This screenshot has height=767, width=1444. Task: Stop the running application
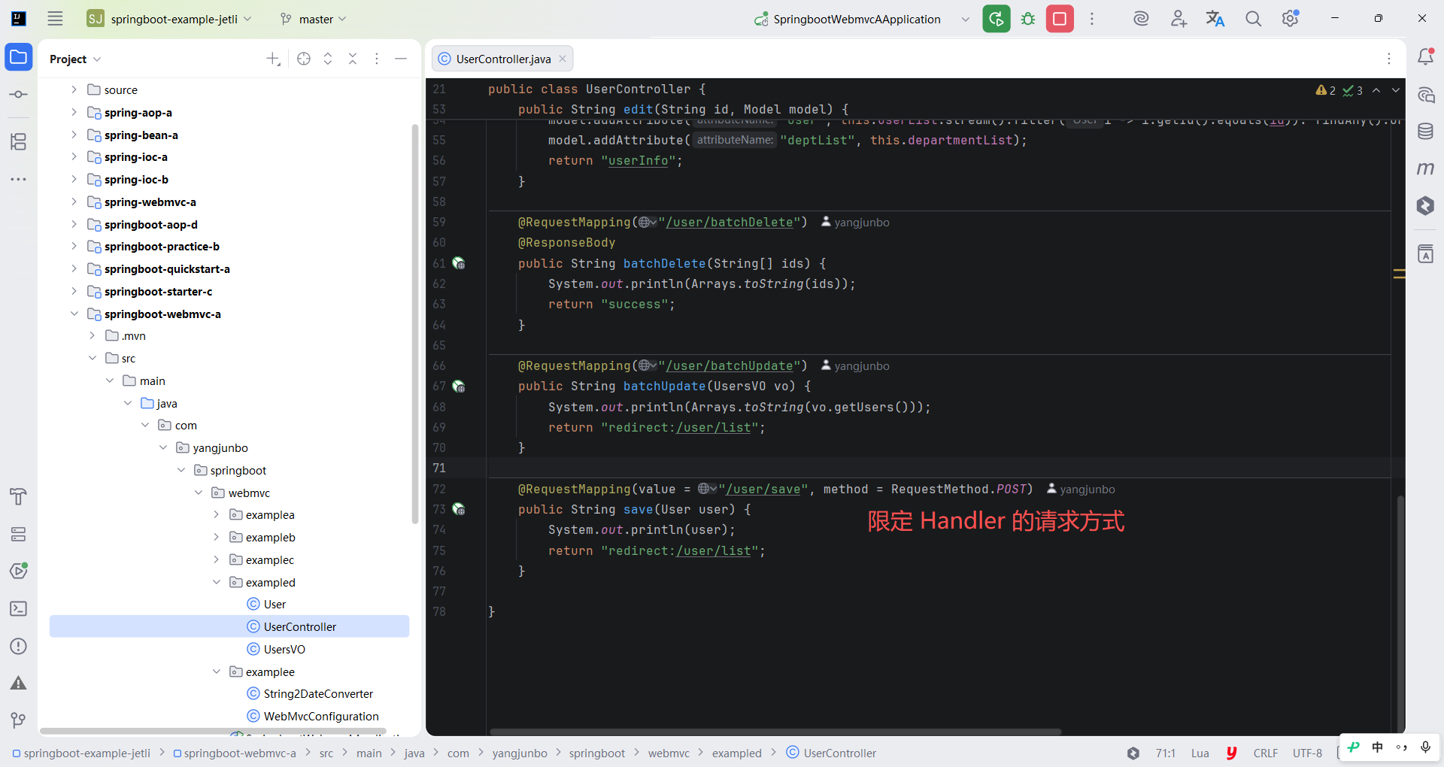point(1060,19)
